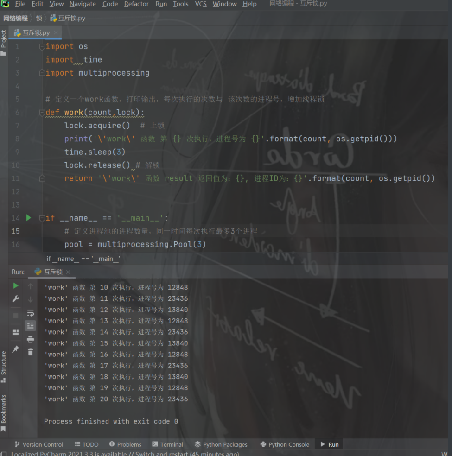Open the Problems tool window
The height and width of the screenshot is (456, 452).
(125, 445)
